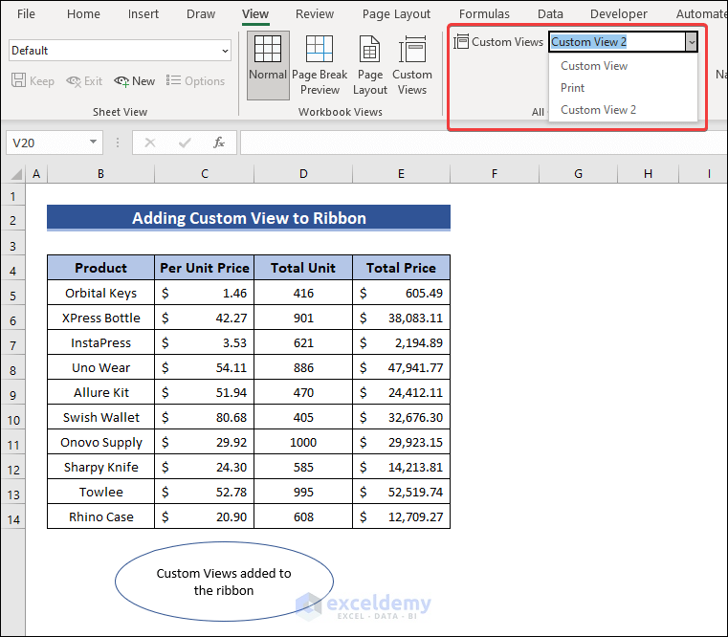Open the Automate tab
Image resolution: width=728 pixels, height=637 pixels.
[x=701, y=14]
